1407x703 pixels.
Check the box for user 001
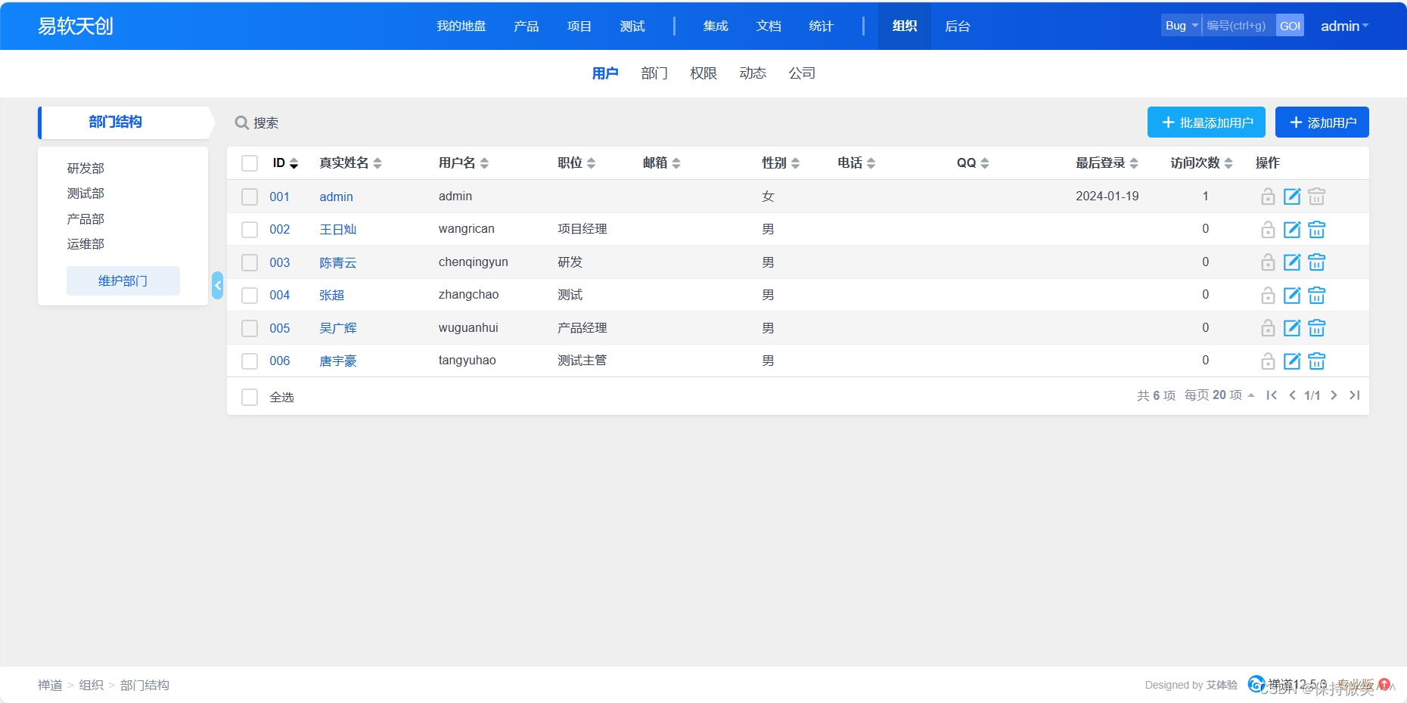tap(250, 197)
